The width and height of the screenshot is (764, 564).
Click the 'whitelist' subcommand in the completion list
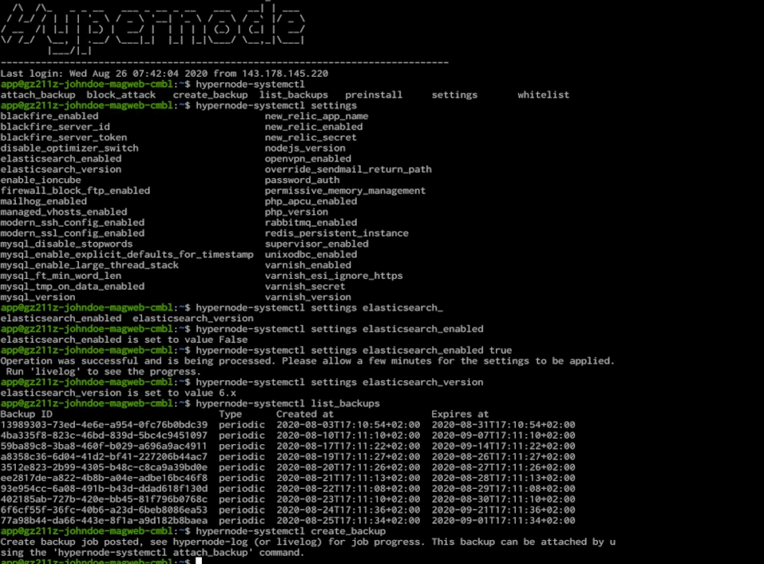pyautogui.click(x=543, y=95)
